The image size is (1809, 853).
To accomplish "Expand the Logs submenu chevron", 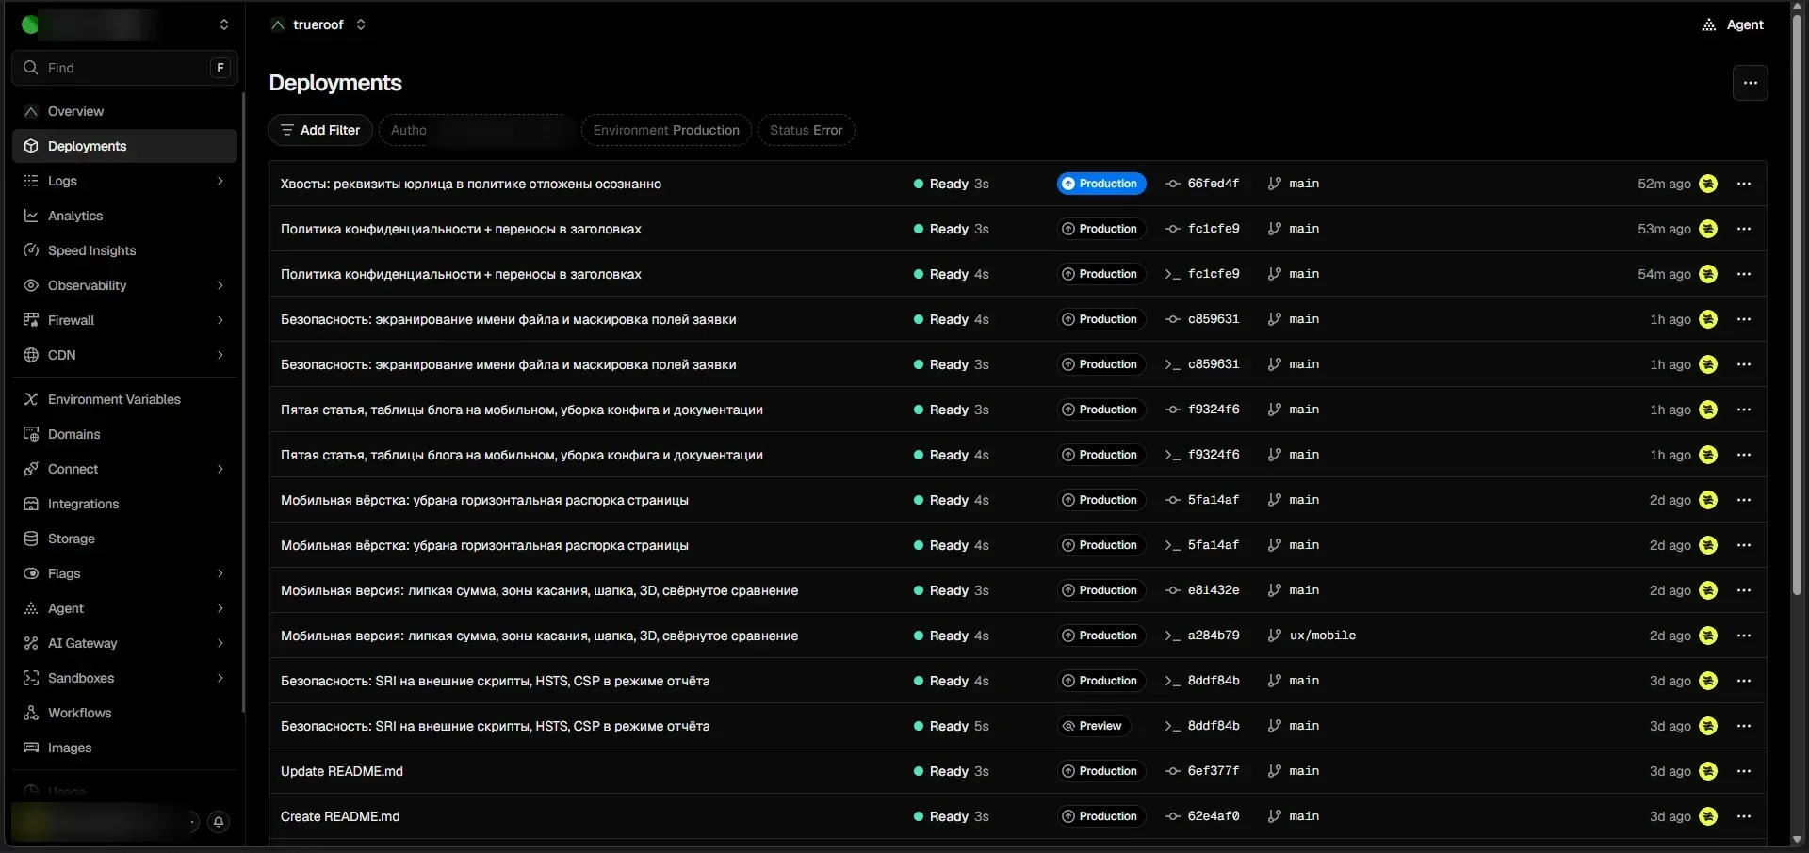I will (220, 181).
